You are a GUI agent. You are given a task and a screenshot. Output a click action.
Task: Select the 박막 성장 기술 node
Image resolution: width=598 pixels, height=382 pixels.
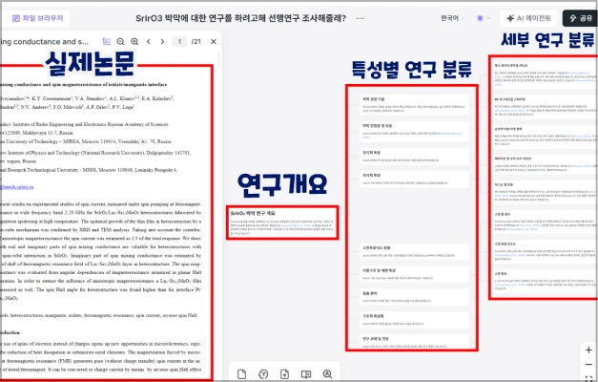pos(413,105)
